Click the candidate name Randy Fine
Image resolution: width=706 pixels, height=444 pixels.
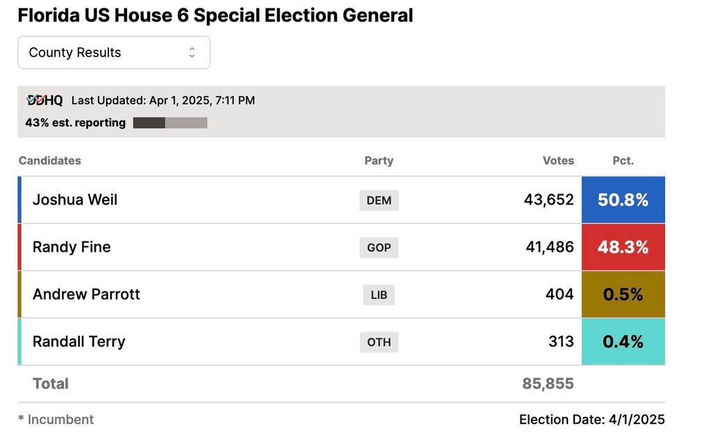point(70,247)
